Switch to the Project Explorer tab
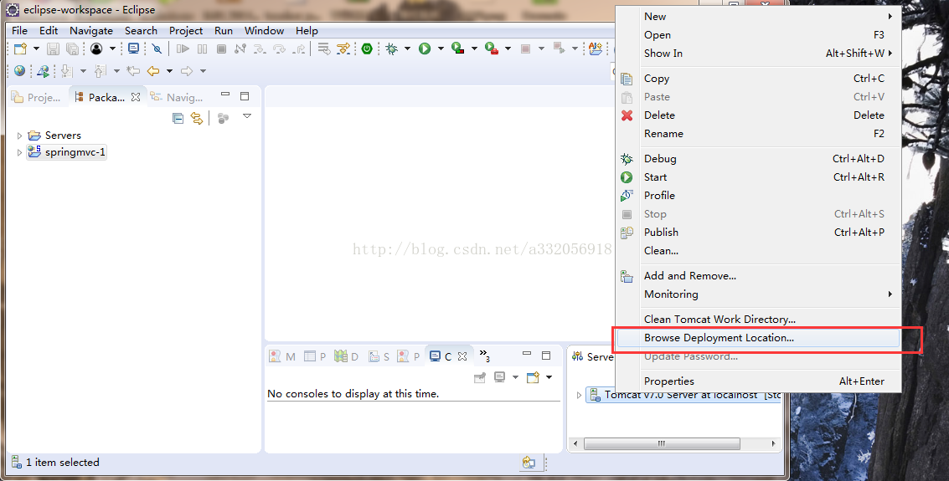This screenshot has width=949, height=481. [x=37, y=97]
